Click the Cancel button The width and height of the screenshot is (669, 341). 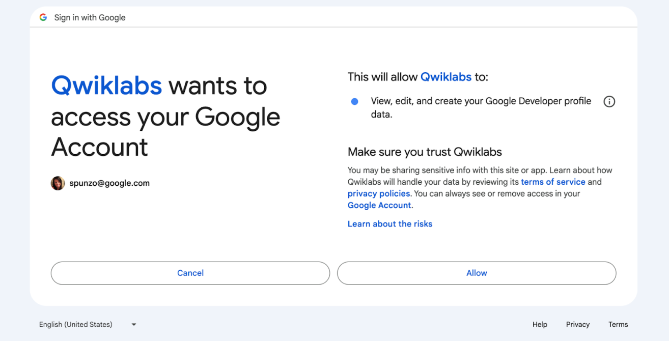click(x=190, y=273)
